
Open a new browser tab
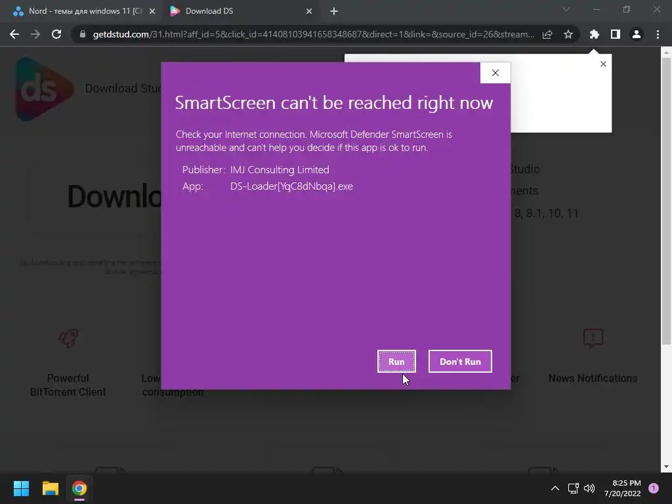click(x=334, y=12)
